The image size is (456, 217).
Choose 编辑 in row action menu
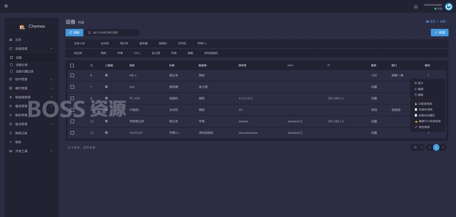click(419, 89)
